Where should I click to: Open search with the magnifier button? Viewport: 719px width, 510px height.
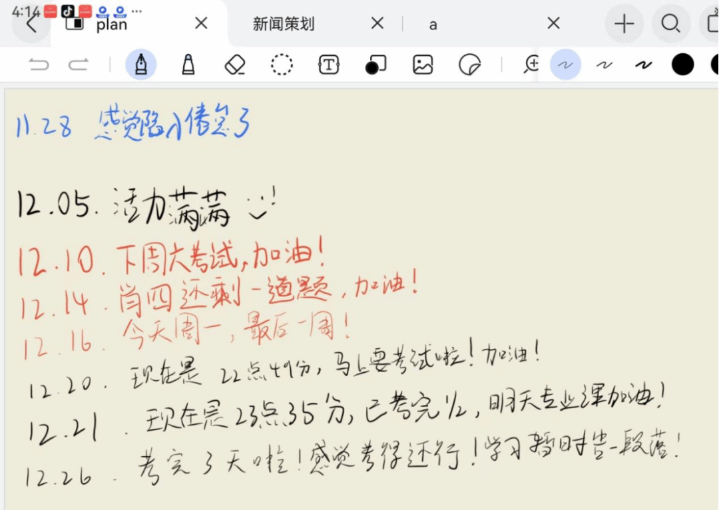click(670, 24)
